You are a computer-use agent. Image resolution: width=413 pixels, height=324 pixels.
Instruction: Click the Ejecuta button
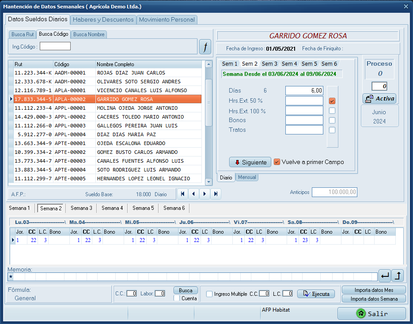[x=316, y=294]
